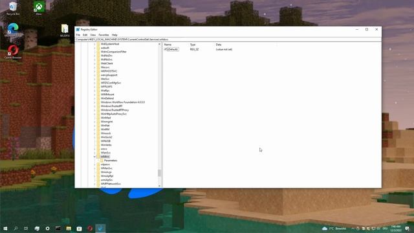Click the registry path address bar

tap(228, 39)
